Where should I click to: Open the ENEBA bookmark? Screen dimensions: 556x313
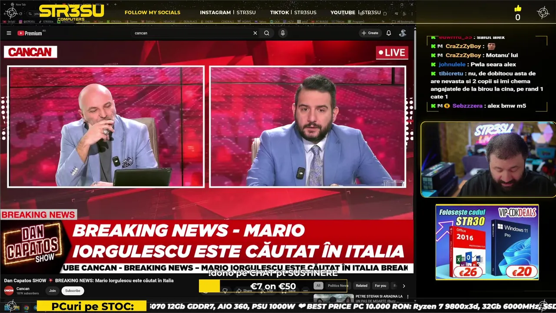(207, 21)
